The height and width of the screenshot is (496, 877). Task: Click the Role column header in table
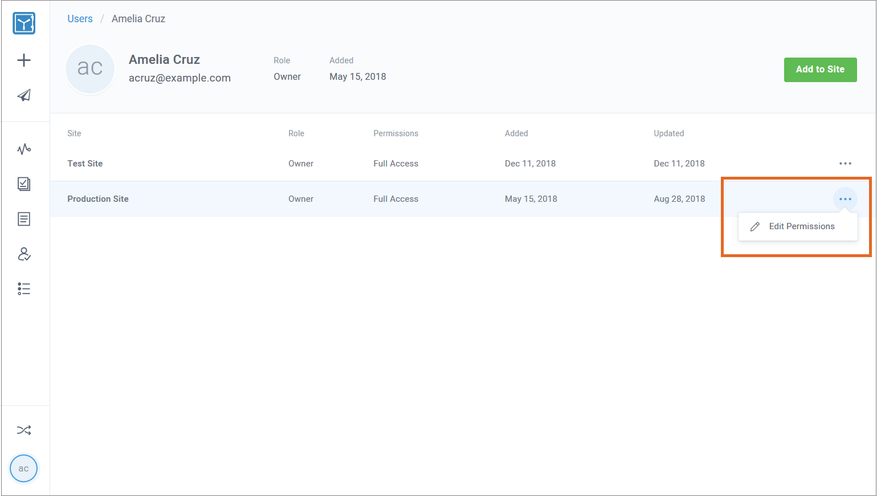click(x=296, y=133)
